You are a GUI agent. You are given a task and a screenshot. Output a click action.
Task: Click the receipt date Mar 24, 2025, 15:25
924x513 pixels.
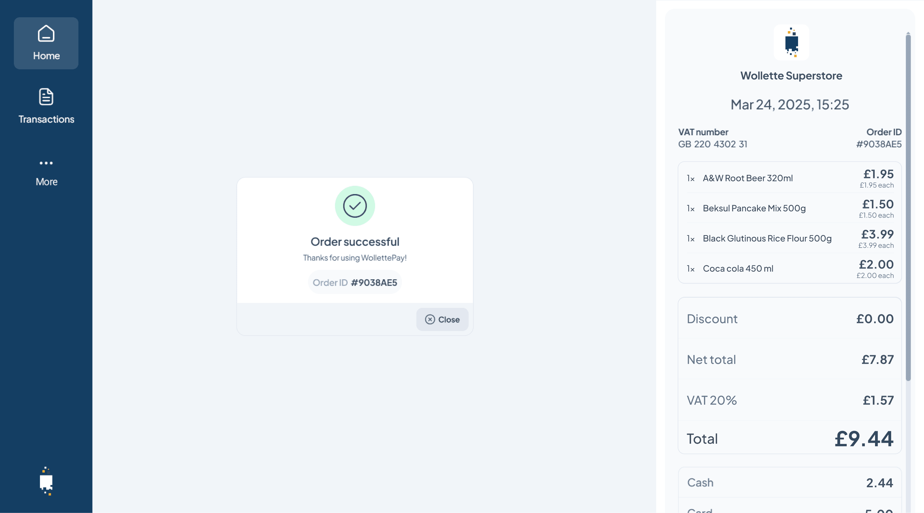[790, 105]
